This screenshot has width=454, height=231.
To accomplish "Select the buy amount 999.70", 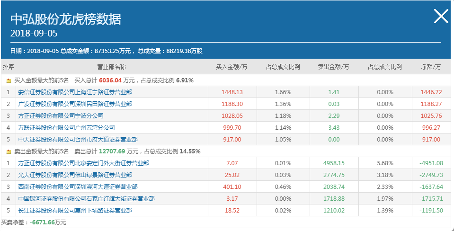I will 232,128.
